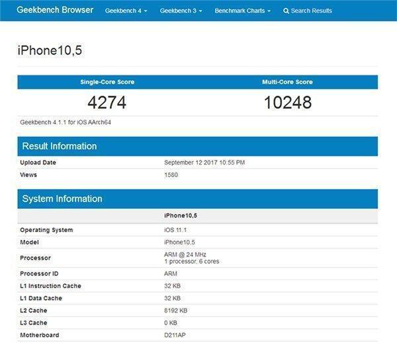Select the 1 processor, 6 cores text
Image resolution: width=397 pixels, height=343 pixels.
pos(191,262)
